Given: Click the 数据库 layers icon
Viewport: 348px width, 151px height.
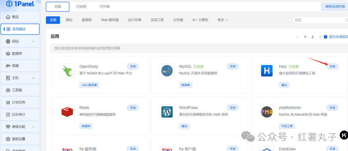Looking at the screenshot, I should tap(8, 53).
